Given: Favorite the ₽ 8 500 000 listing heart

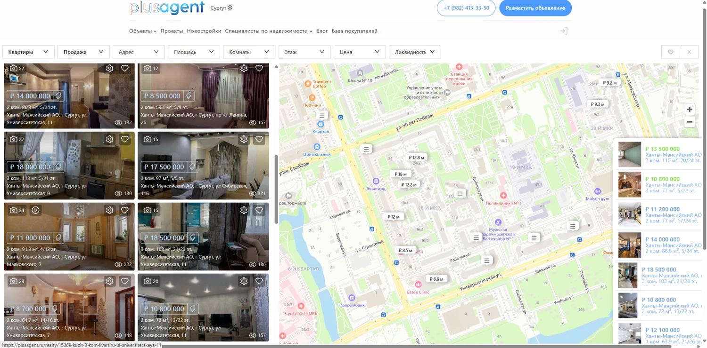Looking at the screenshot, I should coord(259,68).
